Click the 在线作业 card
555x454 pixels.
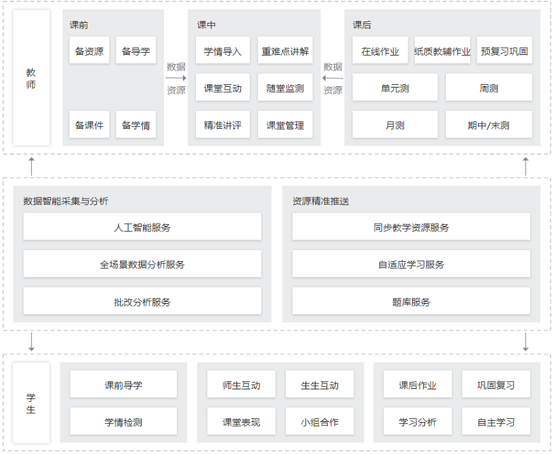(x=380, y=50)
